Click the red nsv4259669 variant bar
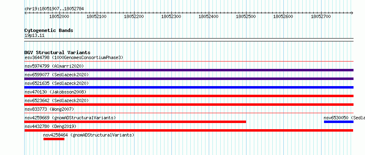The width and height of the screenshot is (365, 155). 135,122
